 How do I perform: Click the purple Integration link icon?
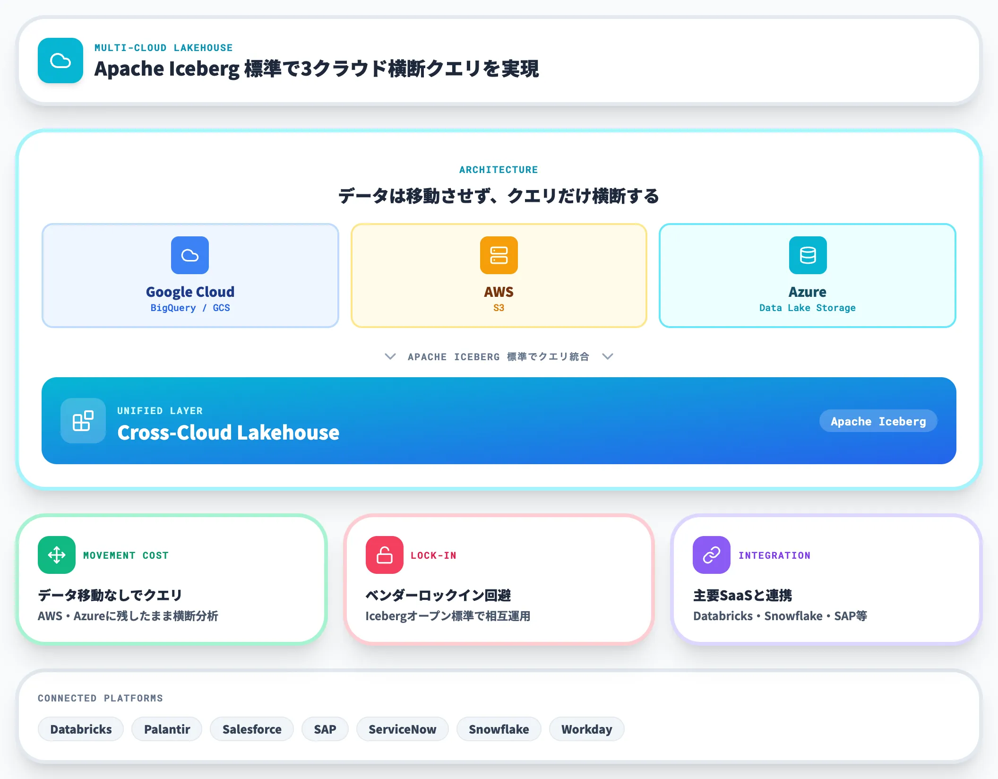pyautogui.click(x=711, y=555)
